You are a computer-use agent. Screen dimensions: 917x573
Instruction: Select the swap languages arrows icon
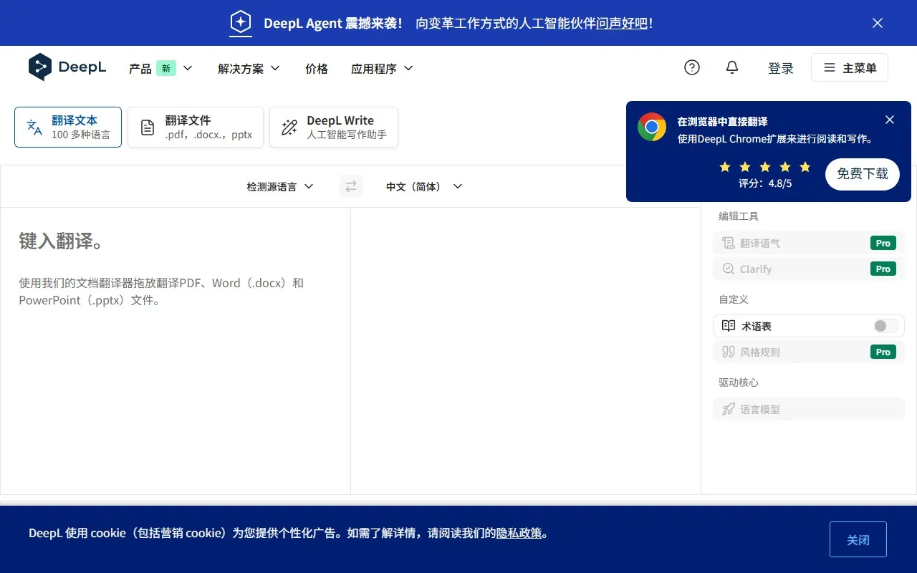click(350, 186)
